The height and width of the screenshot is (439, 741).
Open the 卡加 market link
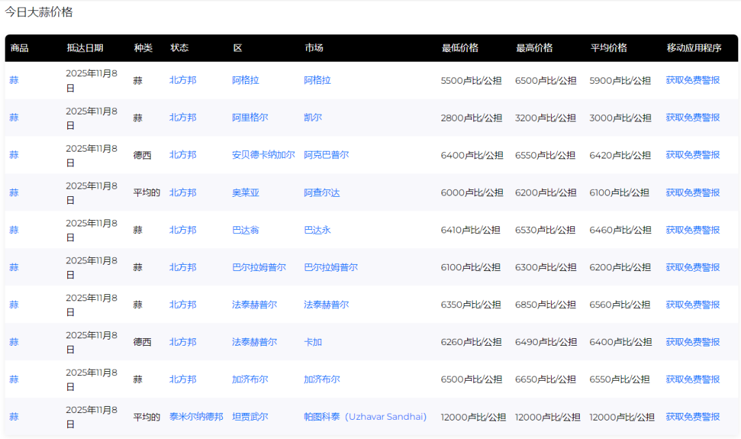(x=313, y=342)
